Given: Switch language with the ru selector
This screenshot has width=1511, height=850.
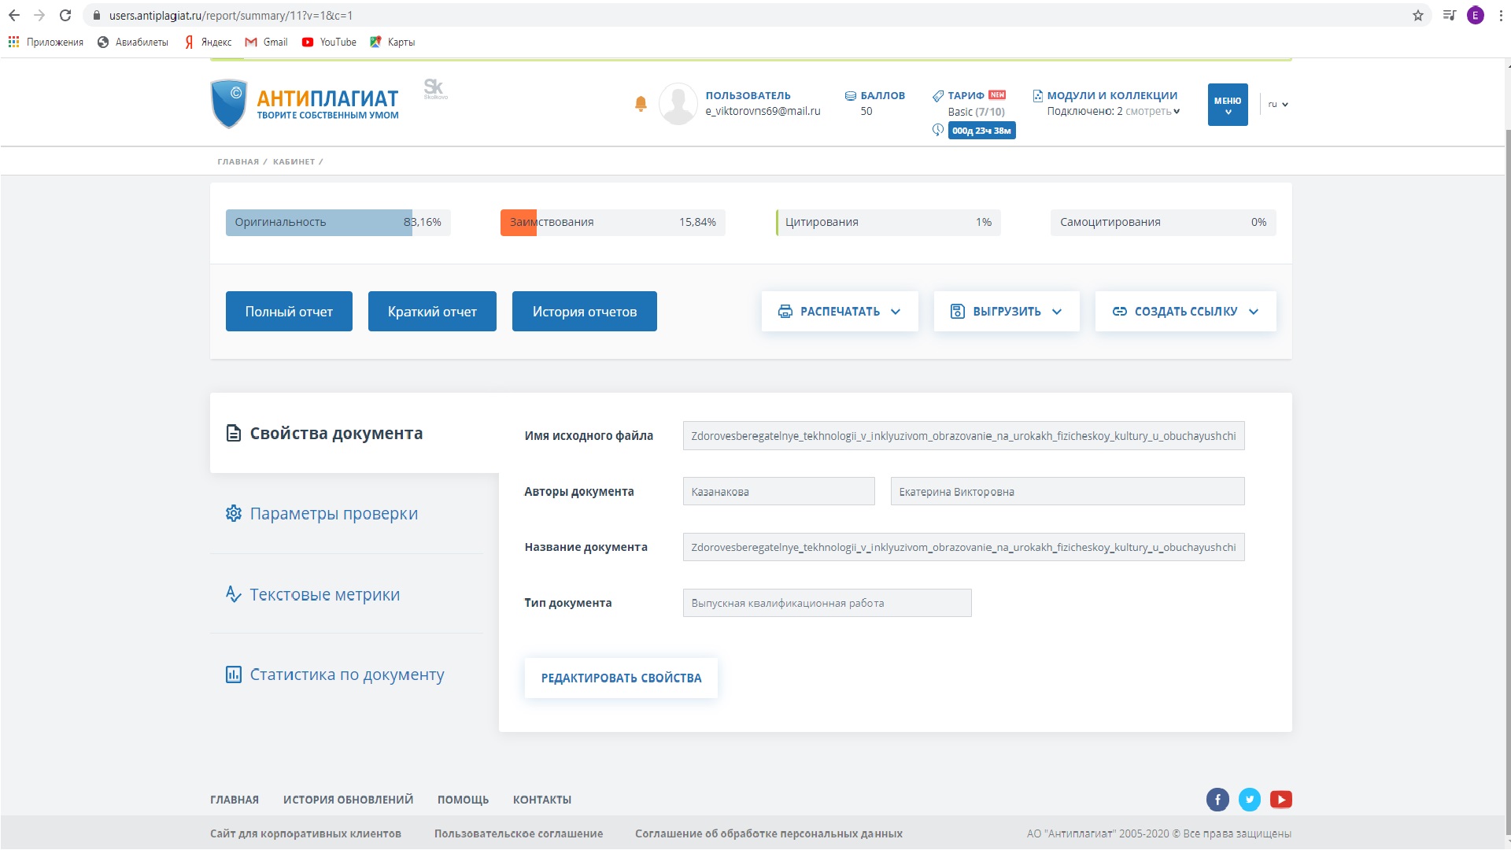Looking at the screenshot, I should pyautogui.click(x=1277, y=105).
